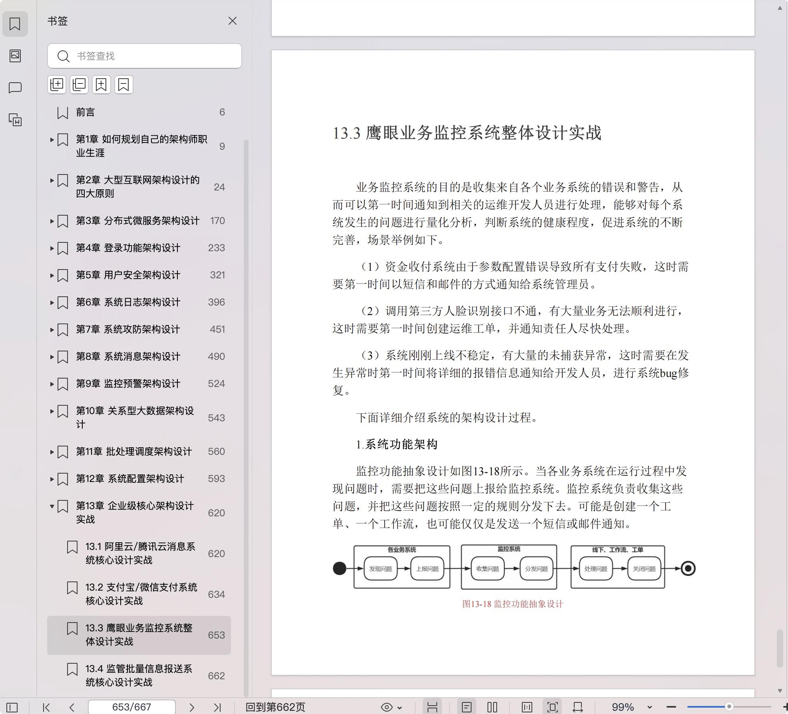The width and height of the screenshot is (788, 714).
Task: Go to 第9章 监控预警架构设计
Action: pos(128,384)
